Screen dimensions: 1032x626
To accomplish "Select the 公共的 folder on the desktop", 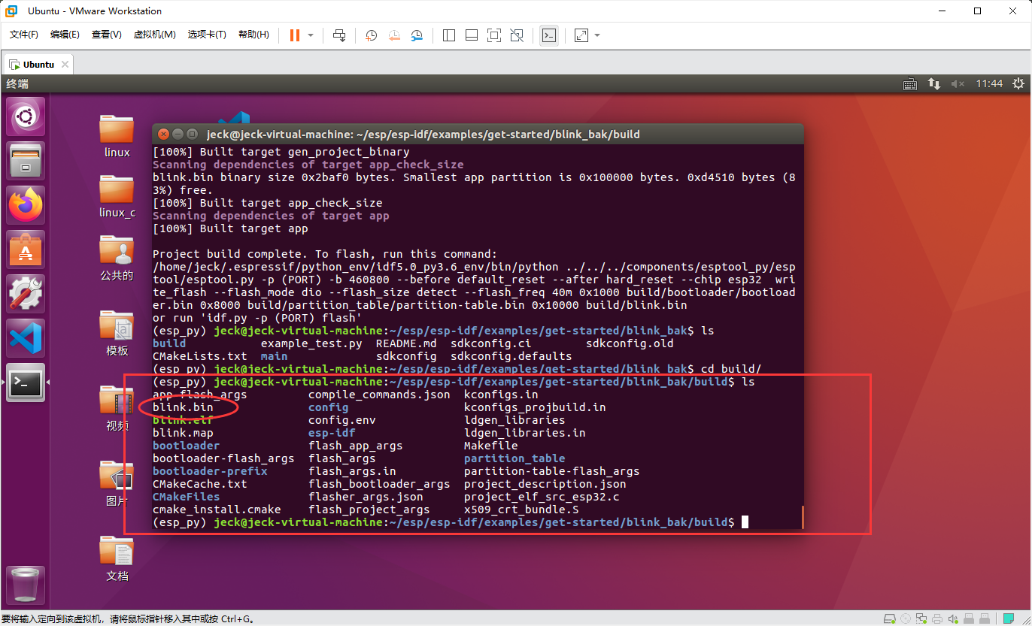I will 117,259.
